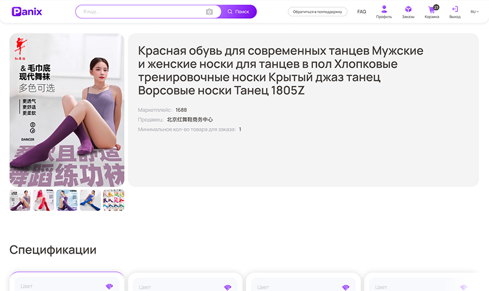Select the multicolor socks grid thumbnail
The image size is (489, 291).
[x=113, y=200]
